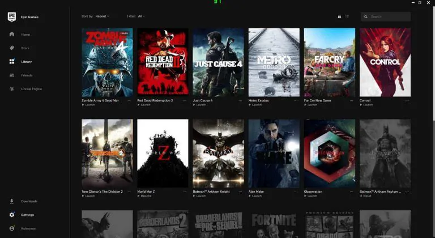Launch Metro Exodus
The height and width of the screenshot is (238, 435).
pyautogui.click(x=255, y=105)
